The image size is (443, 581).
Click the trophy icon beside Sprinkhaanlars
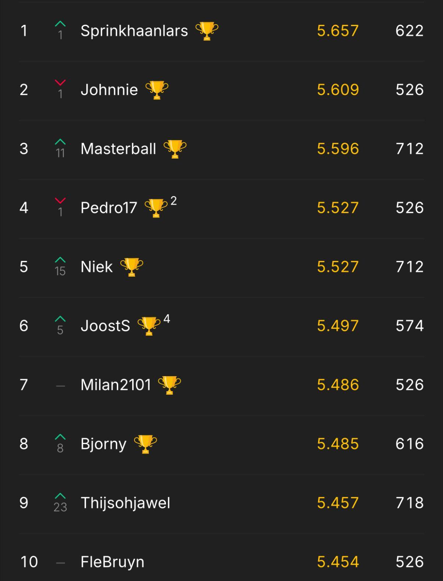[x=207, y=31]
